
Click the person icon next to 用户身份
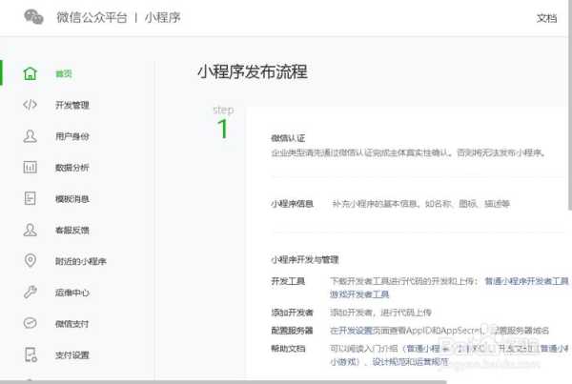click(30, 136)
